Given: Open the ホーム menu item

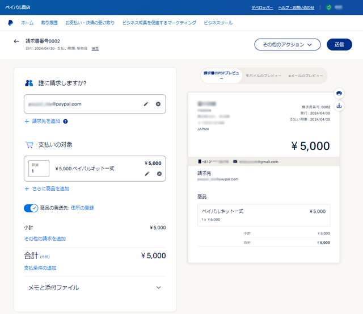Looking at the screenshot, I should coord(27,23).
